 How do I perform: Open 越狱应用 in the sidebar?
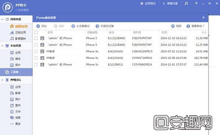(x=19, y=26)
